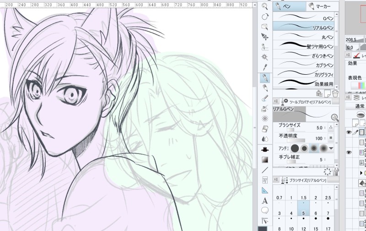The image size is (366, 231).
Task: Expand the folder layer disclosure triangle
Action: [361, 173]
